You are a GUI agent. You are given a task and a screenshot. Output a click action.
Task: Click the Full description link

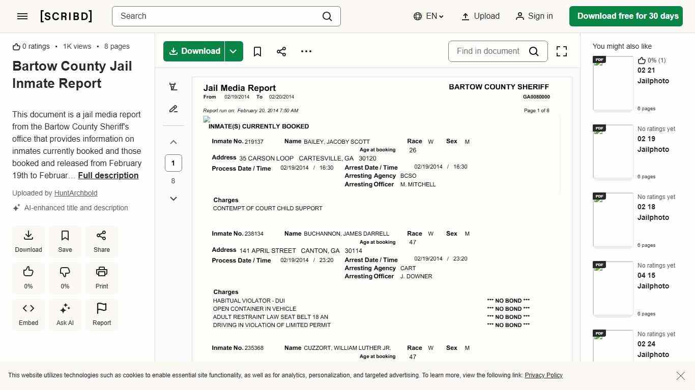108,175
